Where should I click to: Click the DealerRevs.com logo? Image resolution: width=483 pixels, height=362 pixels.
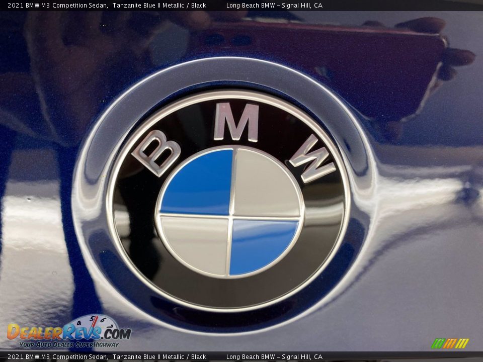(x=69, y=331)
